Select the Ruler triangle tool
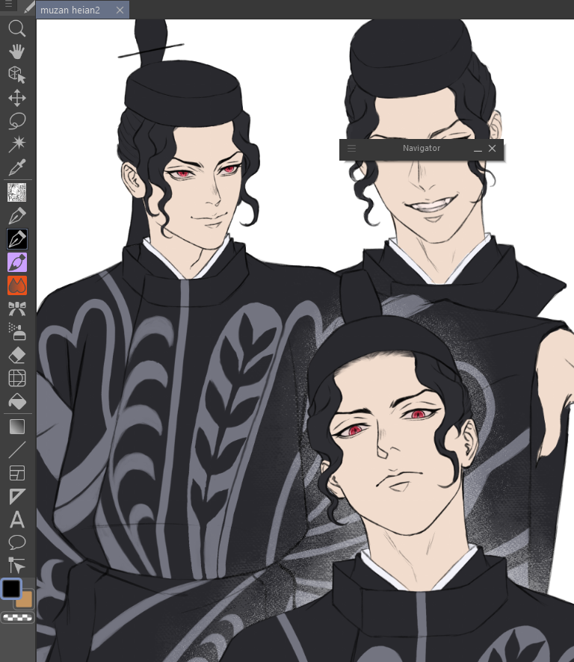Image resolution: width=574 pixels, height=662 pixels. (x=17, y=496)
